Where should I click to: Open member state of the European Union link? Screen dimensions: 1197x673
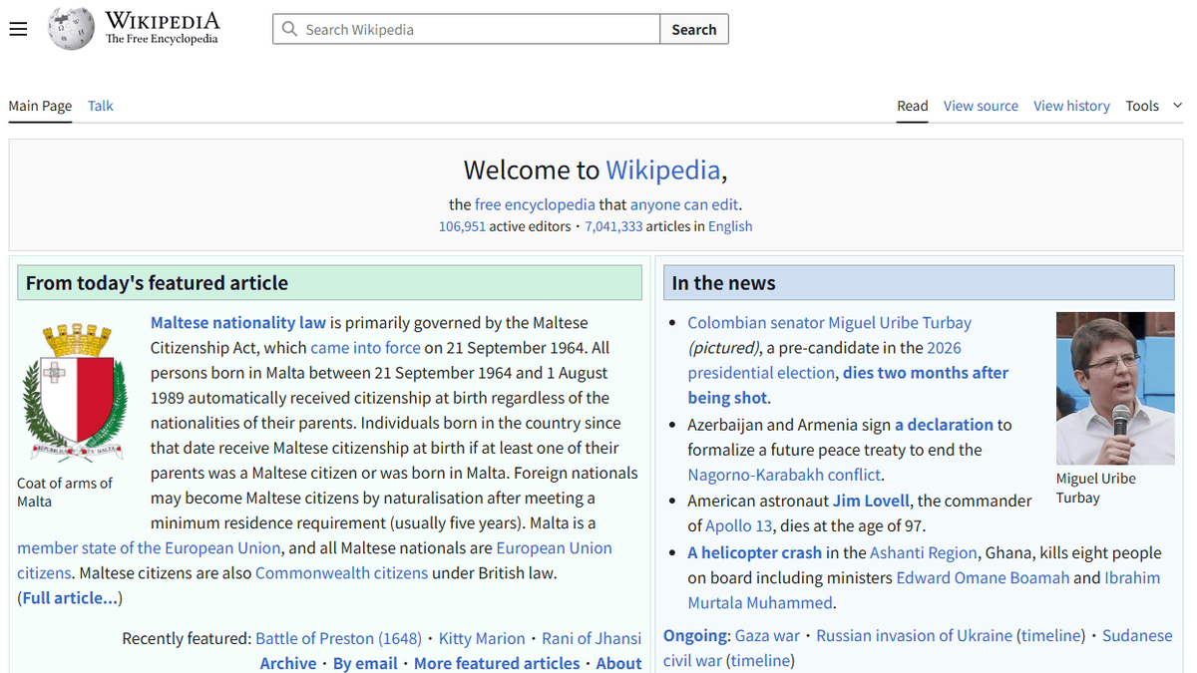[x=149, y=547]
